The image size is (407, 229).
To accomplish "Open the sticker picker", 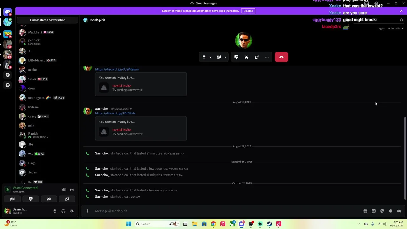I will (382, 211).
